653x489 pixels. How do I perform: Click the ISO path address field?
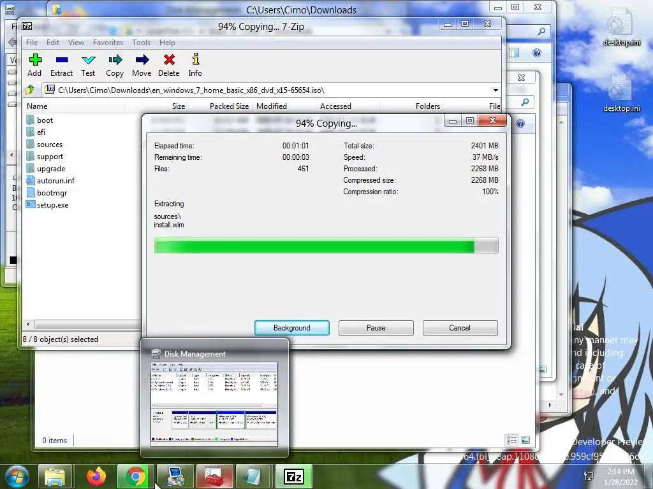pos(267,90)
